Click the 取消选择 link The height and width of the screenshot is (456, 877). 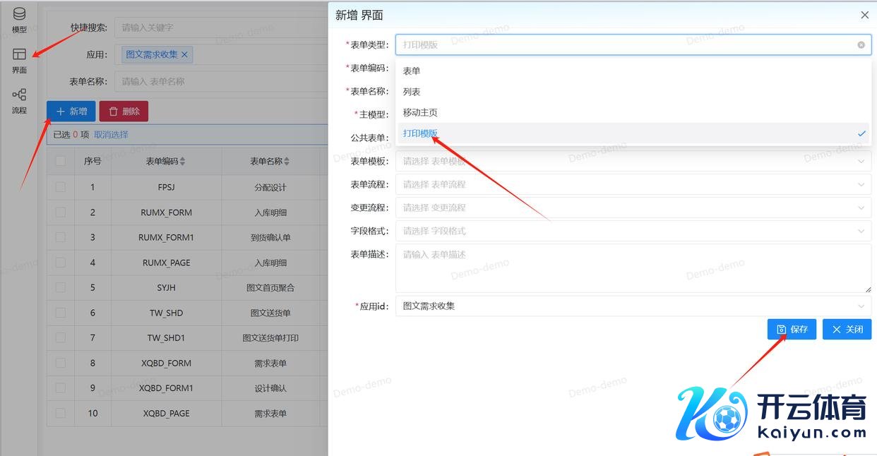[x=111, y=135]
